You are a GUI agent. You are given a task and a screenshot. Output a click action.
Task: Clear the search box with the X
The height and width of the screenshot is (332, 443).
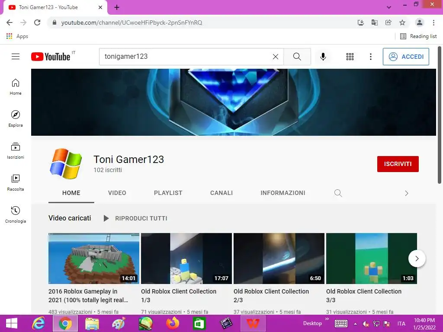(x=276, y=57)
